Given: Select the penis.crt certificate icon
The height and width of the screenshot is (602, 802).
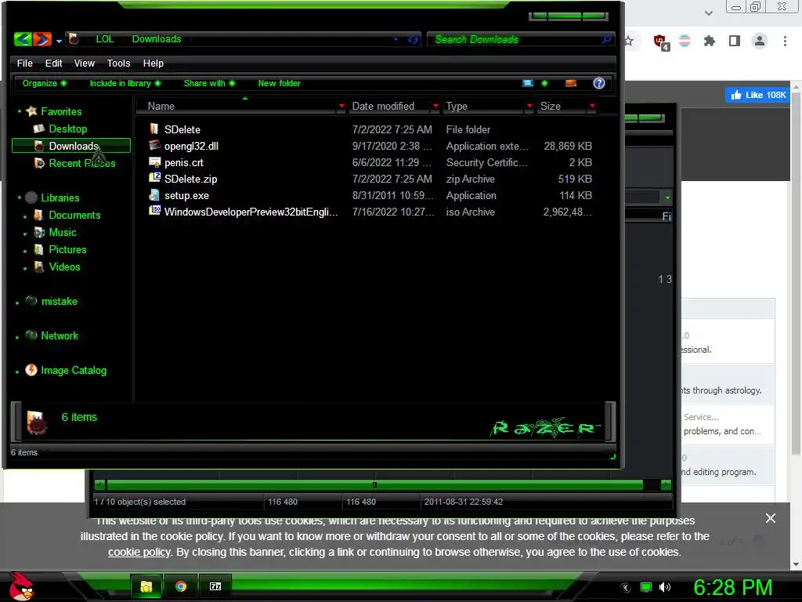Looking at the screenshot, I should click(154, 161).
